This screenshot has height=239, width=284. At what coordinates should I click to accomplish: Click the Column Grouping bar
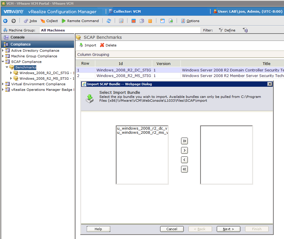(x=180, y=54)
